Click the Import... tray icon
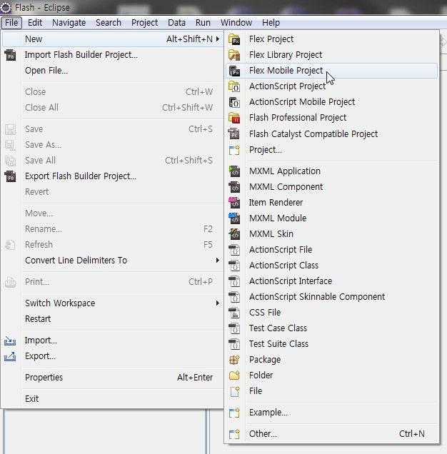Screen dimensions: 447x454 point(10,340)
